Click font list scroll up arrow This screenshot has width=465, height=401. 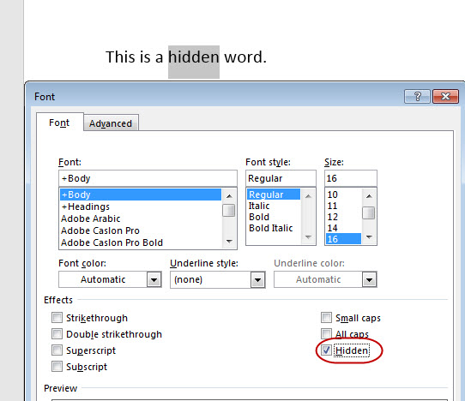(229, 196)
